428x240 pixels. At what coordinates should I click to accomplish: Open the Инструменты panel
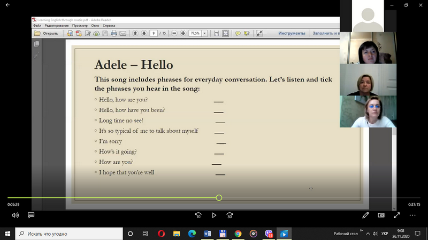click(x=292, y=33)
